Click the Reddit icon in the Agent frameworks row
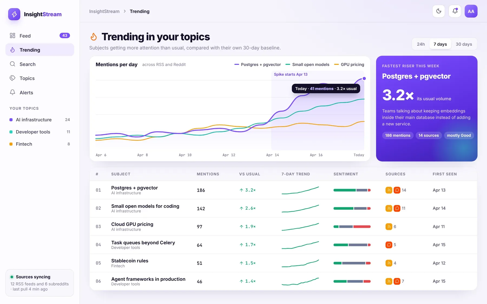 pyautogui.click(x=397, y=281)
